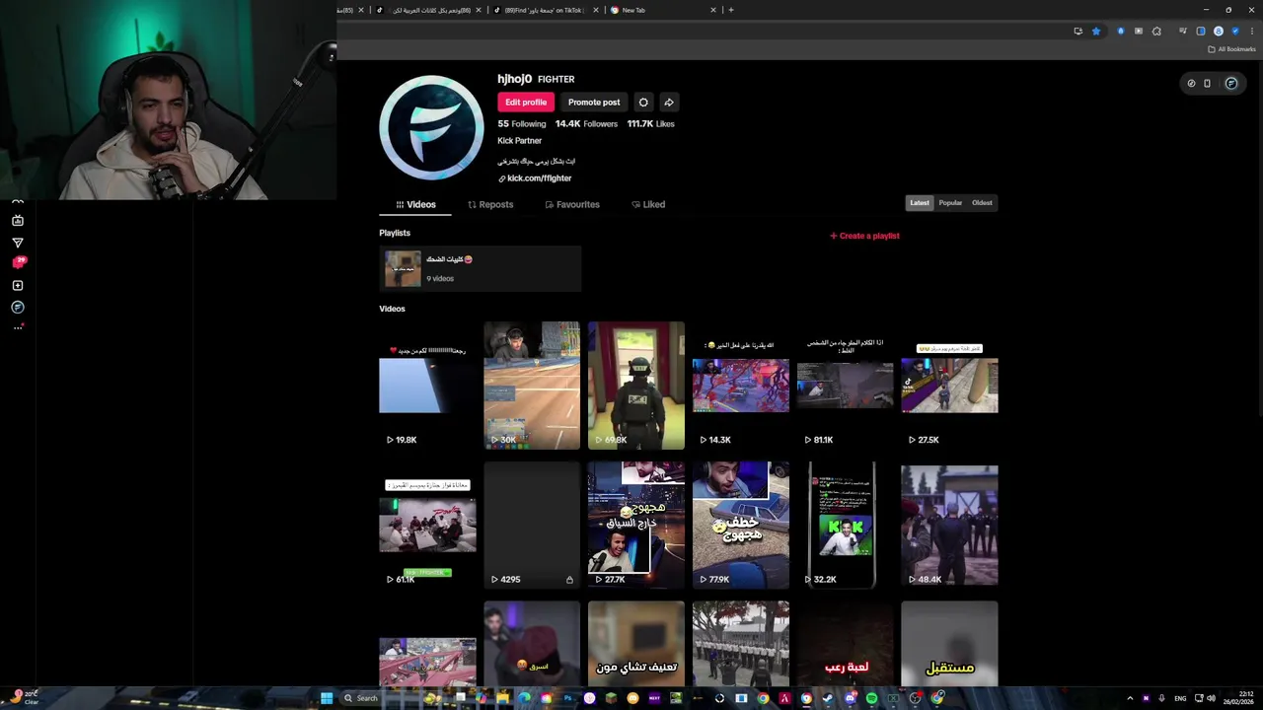Open All Bookmarks folder
Image resolution: width=1263 pixels, height=710 pixels.
pos(1231,49)
